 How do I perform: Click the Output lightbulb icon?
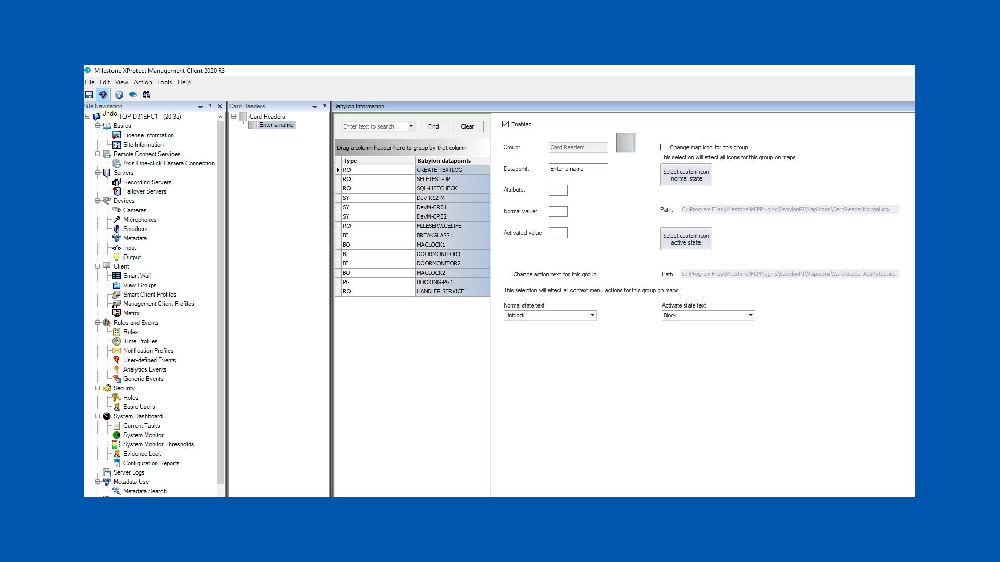pos(117,257)
